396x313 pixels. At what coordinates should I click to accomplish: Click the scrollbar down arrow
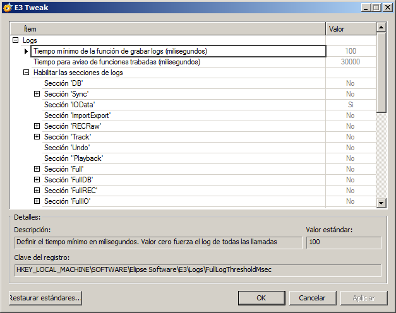(x=381, y=203)
